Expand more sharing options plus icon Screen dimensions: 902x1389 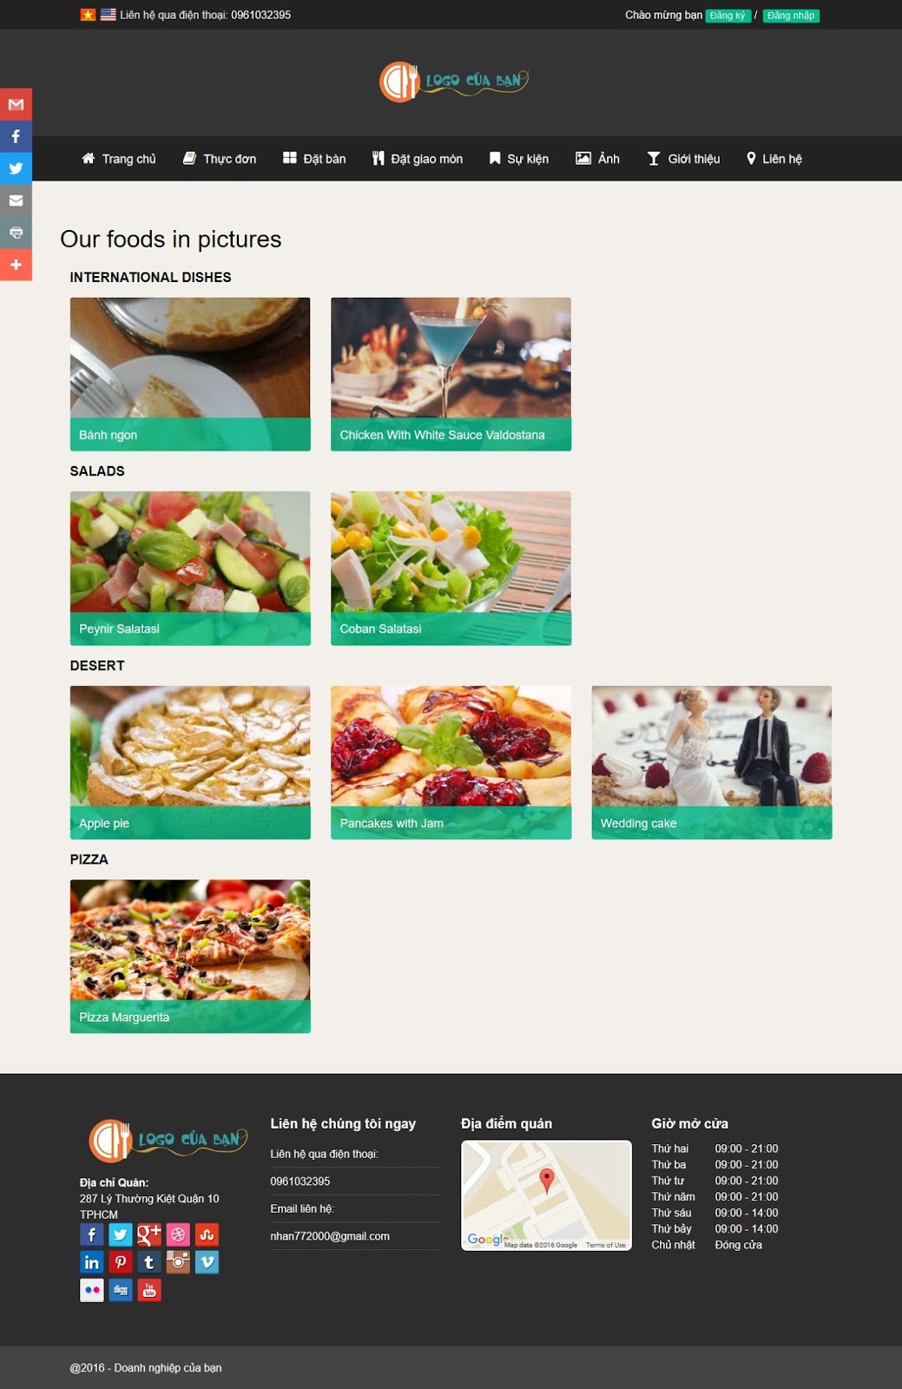tap(16, 265)
